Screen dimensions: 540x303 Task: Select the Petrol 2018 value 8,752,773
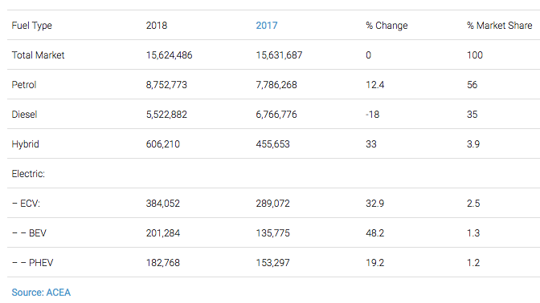tap(166, 85)
